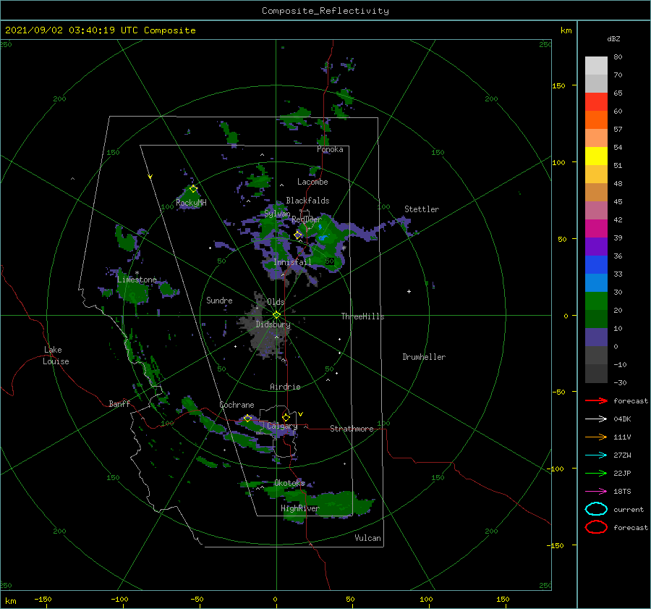Click the RockyMH label
Viewport: 651px width, 609px height.
pos(191,203)
